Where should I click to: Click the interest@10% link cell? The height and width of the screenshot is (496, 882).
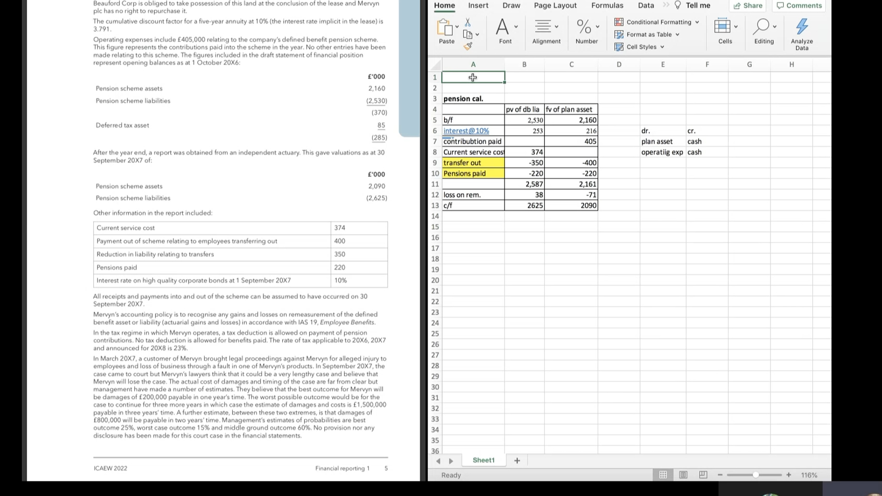473,131
